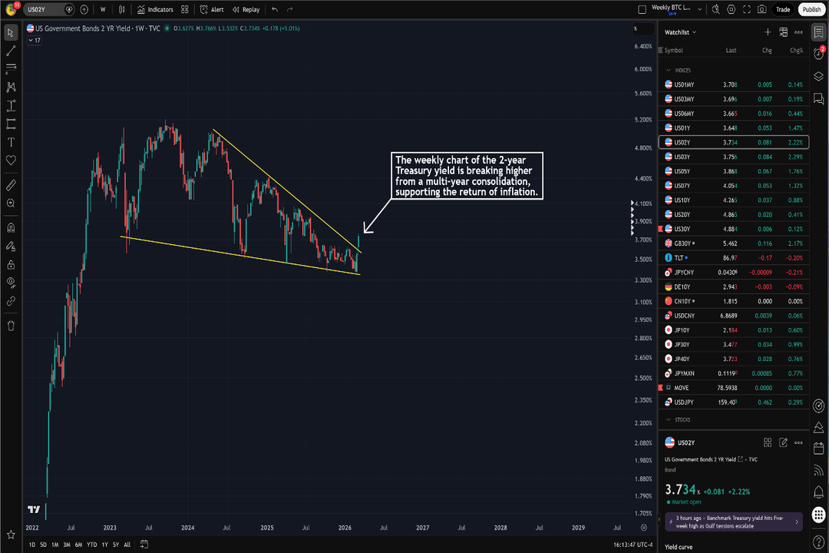
Task: Undo the last chart action
Action: click(x=274, y=9)
